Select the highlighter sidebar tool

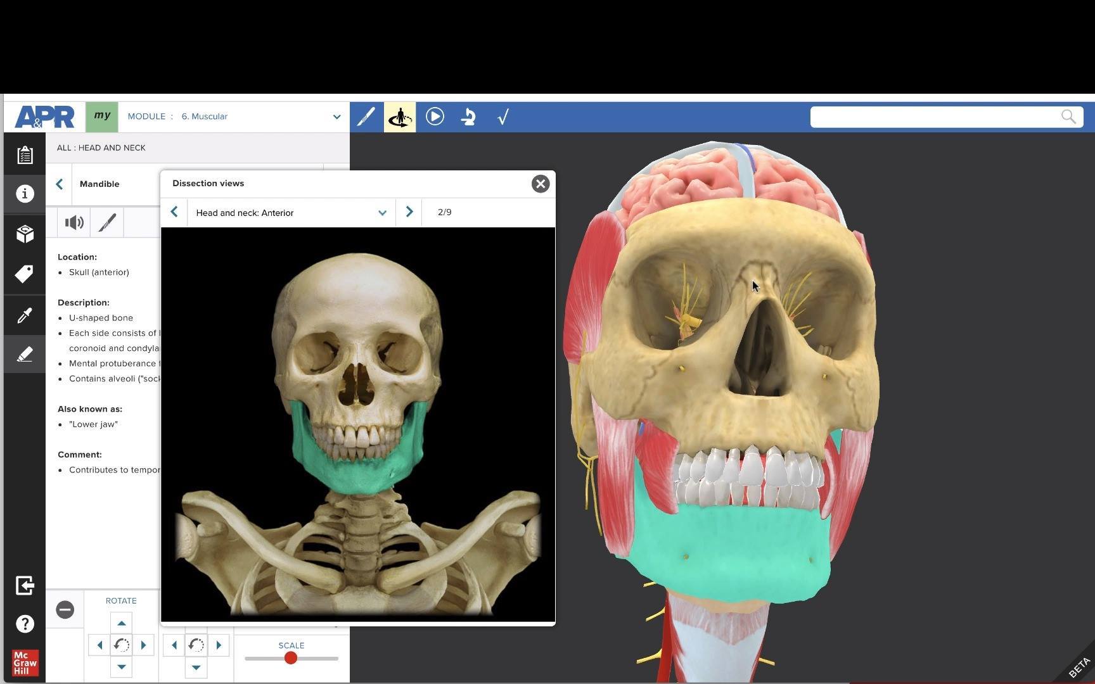click(25, 354)
